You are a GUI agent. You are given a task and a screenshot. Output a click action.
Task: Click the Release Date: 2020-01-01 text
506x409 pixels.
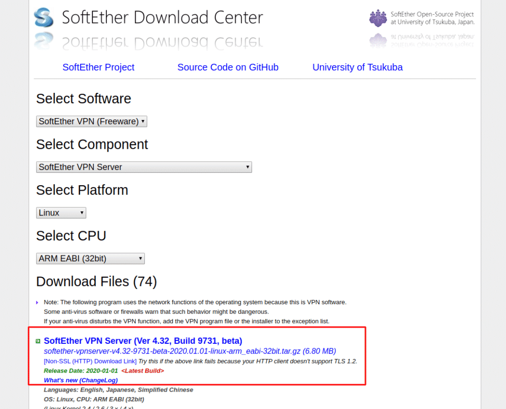tap(81, 371)
